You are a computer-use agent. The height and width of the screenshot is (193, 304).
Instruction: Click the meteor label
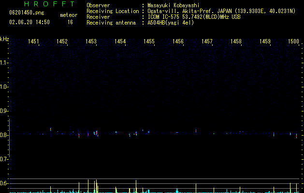69,15
